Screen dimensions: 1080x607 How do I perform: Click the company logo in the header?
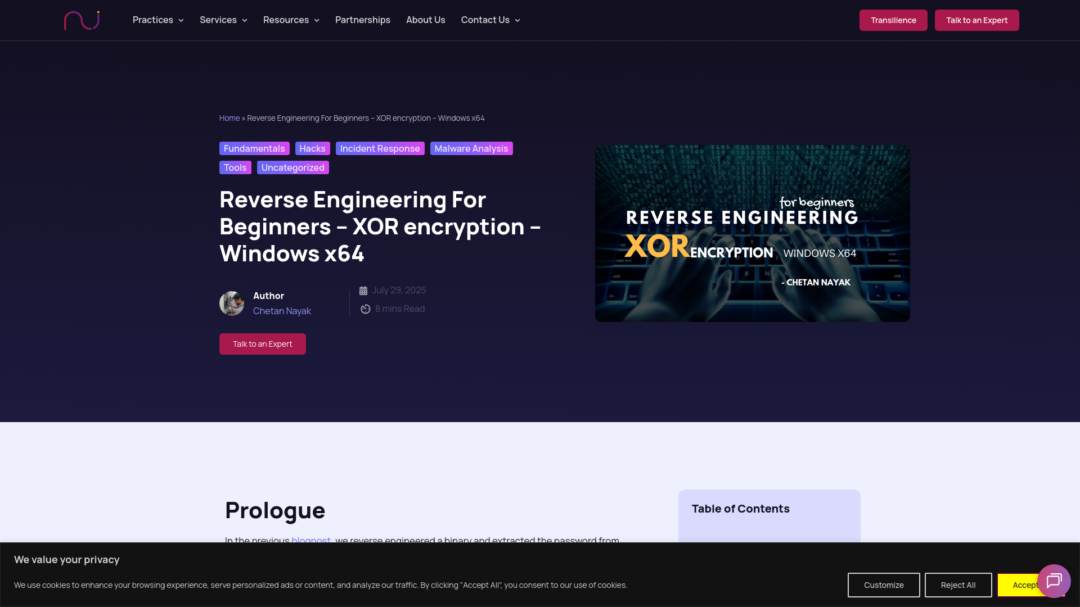pyautogui.click(x=82, y=20)
